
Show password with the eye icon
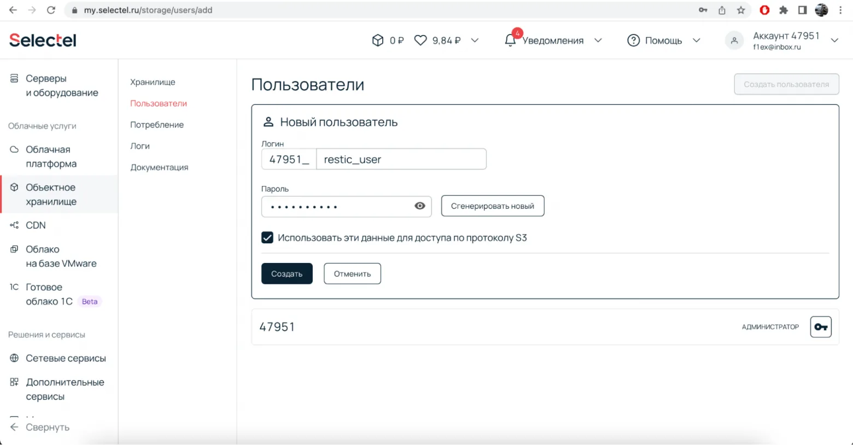419,206
